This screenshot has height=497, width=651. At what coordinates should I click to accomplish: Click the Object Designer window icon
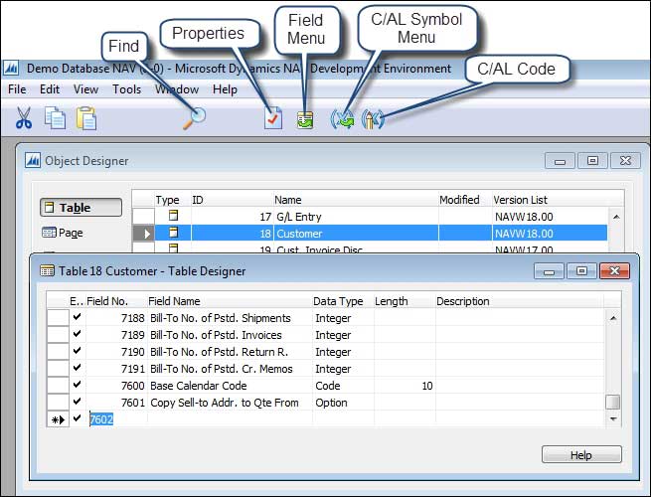[x=33, y=160]
